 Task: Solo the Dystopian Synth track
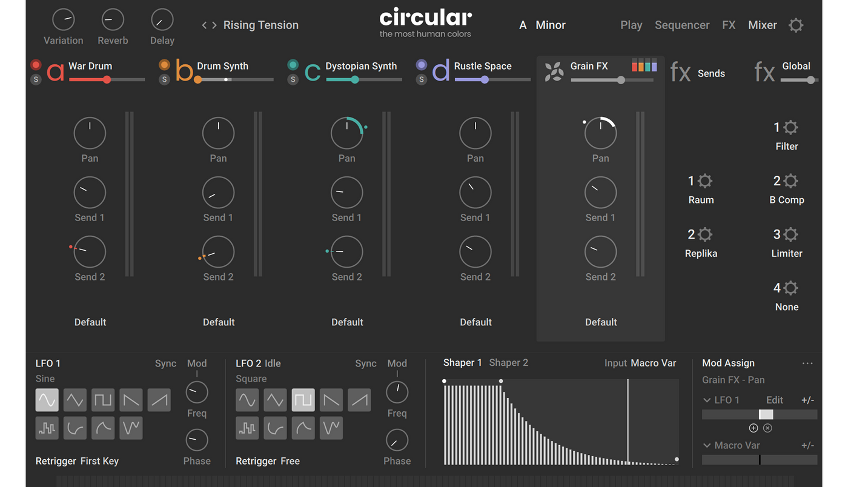coord(293,79)
